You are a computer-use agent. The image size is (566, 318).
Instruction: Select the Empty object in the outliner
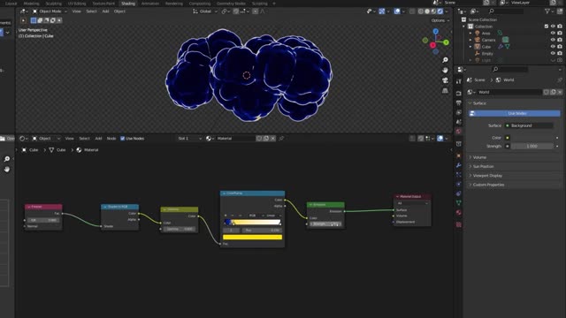(487, 53)
